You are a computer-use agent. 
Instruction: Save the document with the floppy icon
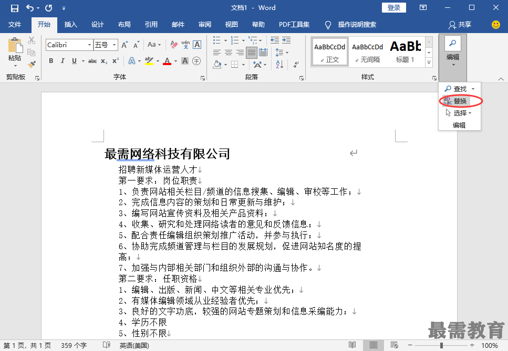[x=15, y=8]
